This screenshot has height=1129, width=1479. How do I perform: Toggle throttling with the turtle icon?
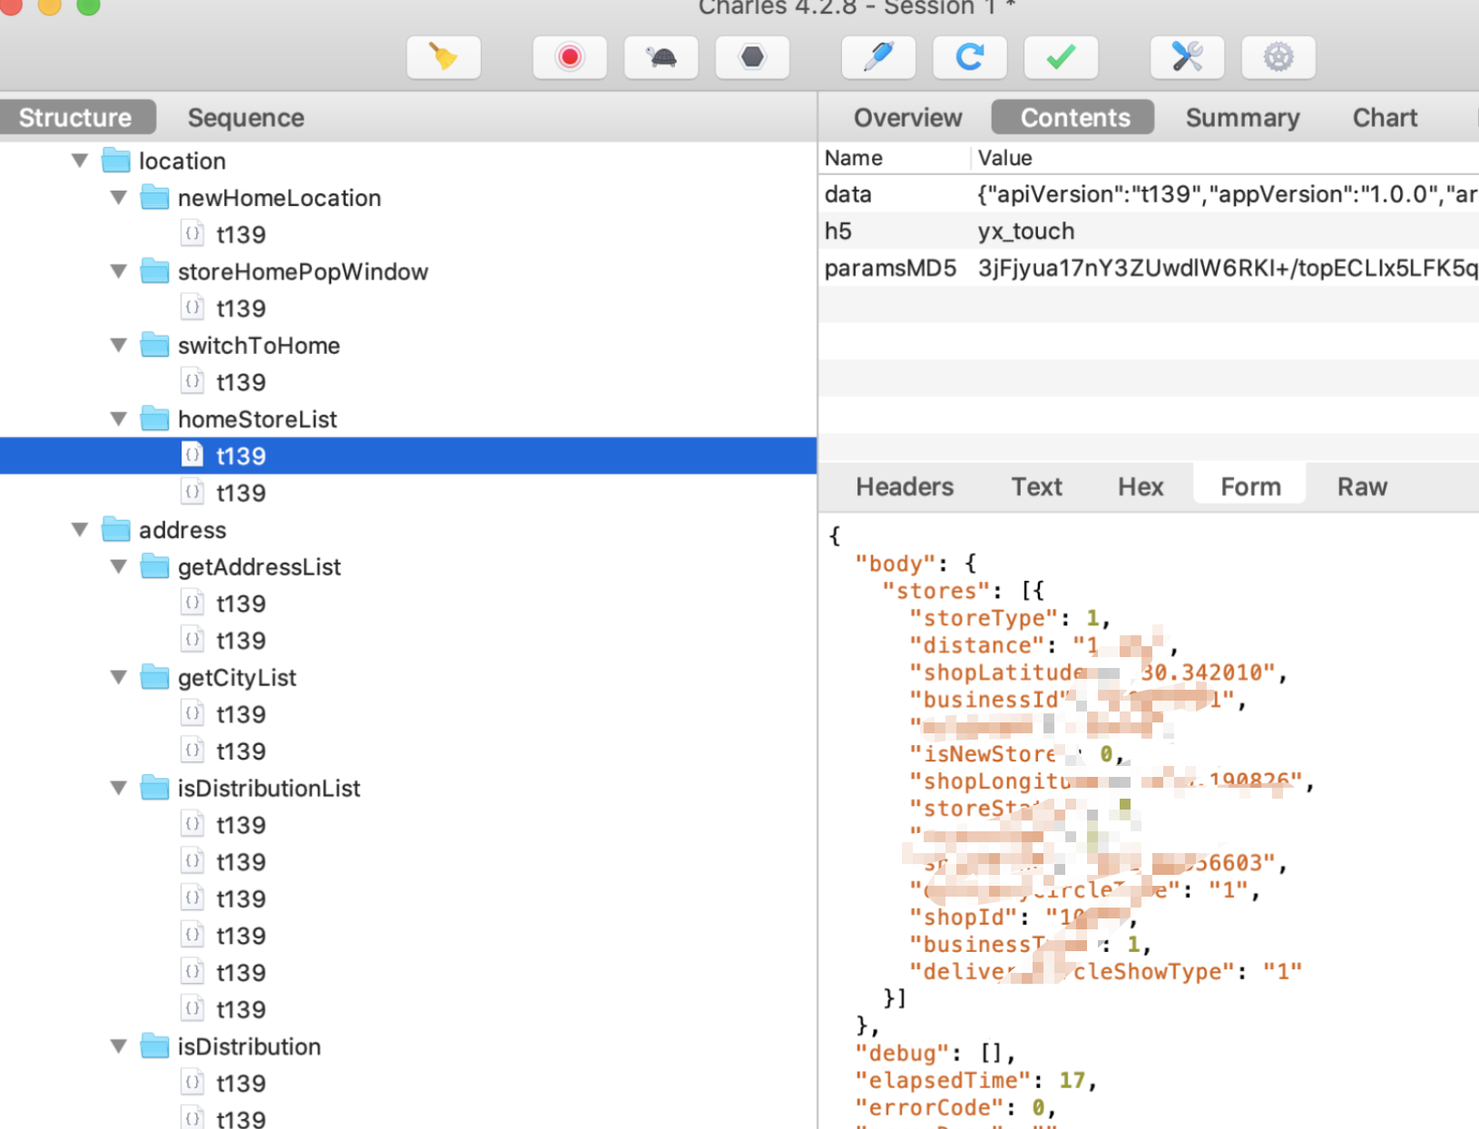click(x=661, y=57)
